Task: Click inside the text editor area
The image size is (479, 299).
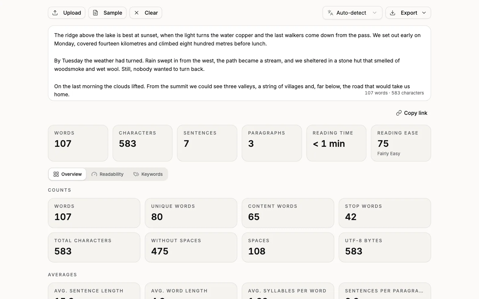Action: click(x=239, y=63)
